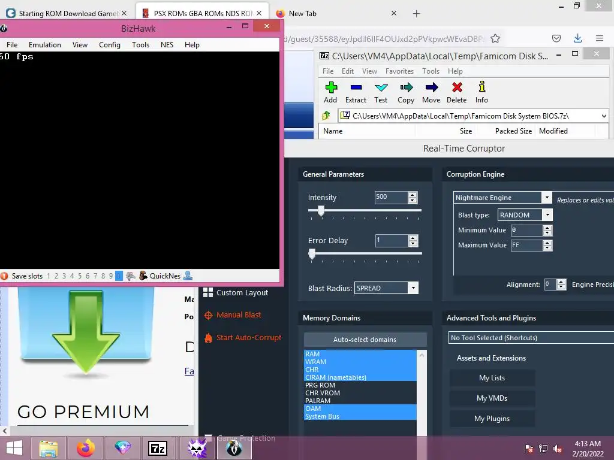Click the Delete icon in 7-Zip

point(456,87)
